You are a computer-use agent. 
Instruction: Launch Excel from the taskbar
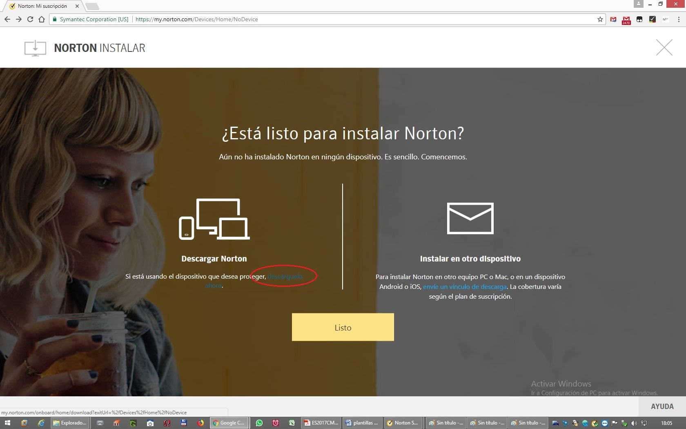click(x=292, y=423)
